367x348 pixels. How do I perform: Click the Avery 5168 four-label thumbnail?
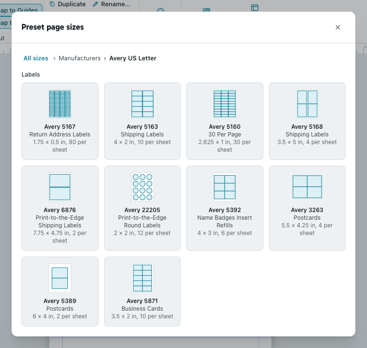307,104
